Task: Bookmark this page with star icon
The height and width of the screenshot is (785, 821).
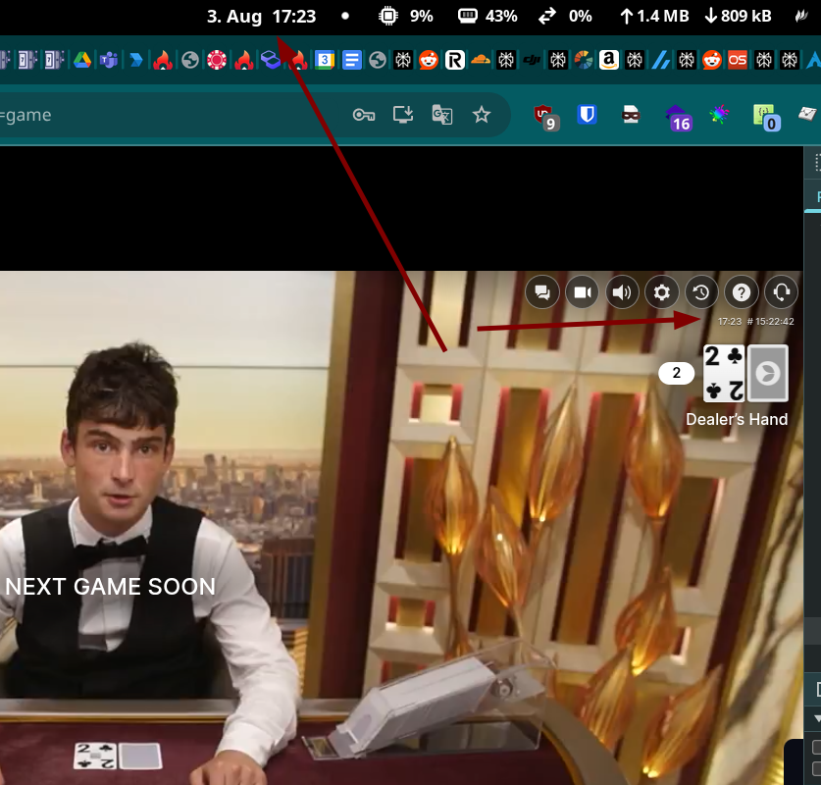Action: click(481, 115)
